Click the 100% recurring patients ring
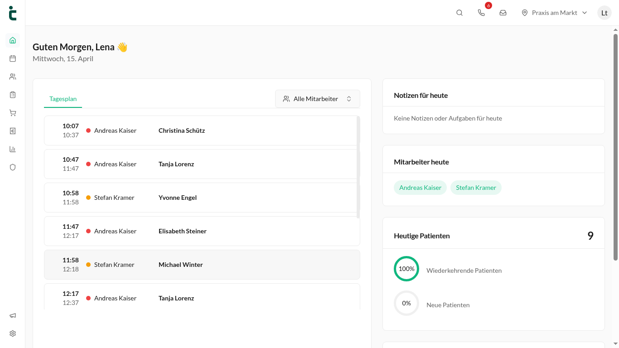The height and width of the screenshot is (348, 619). [x=406, y=269]
